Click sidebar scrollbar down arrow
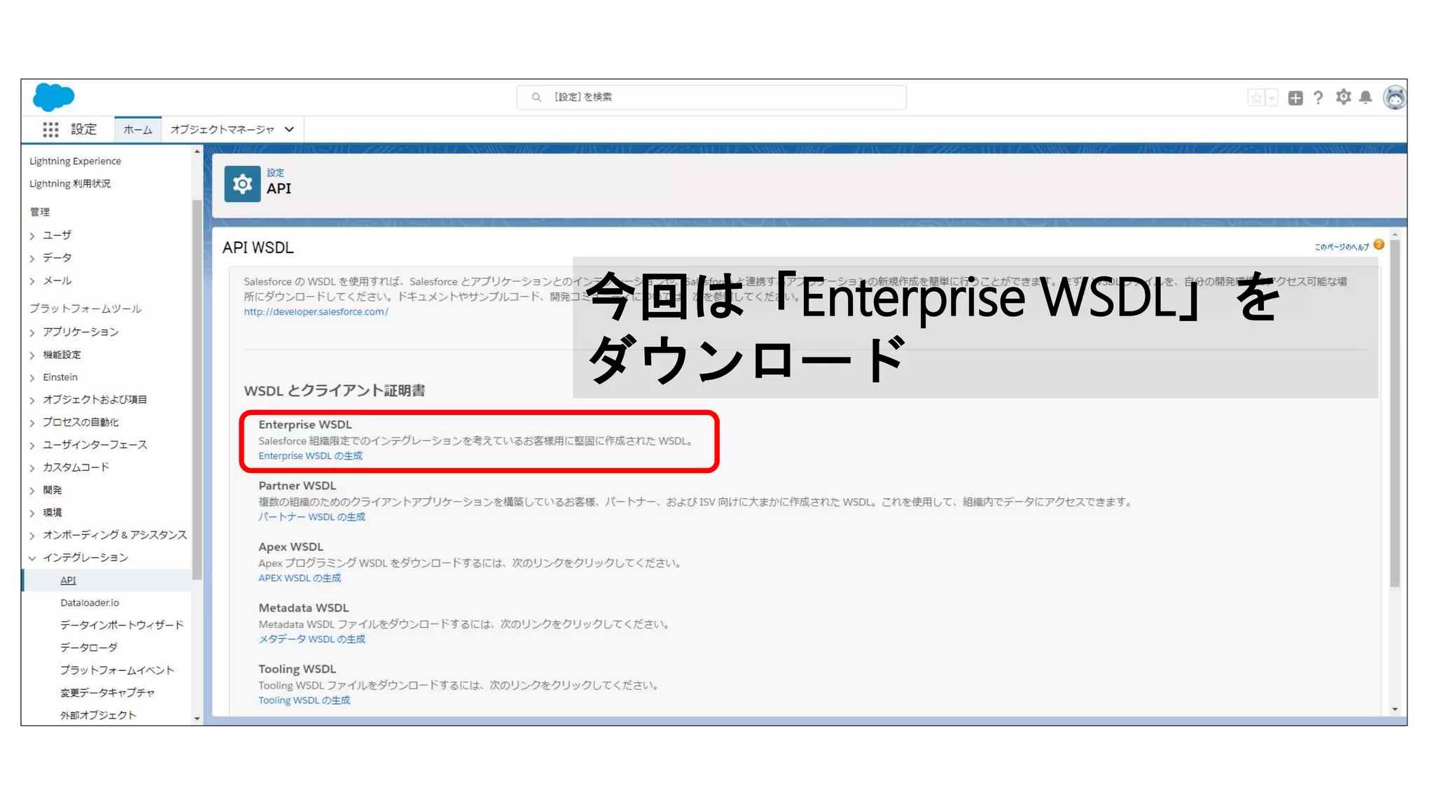 (197, 718)
